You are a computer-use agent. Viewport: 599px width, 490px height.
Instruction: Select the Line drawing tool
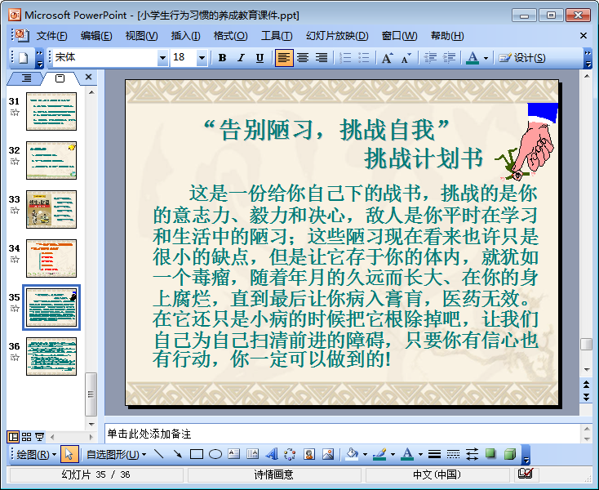click(x=159, y=454)
